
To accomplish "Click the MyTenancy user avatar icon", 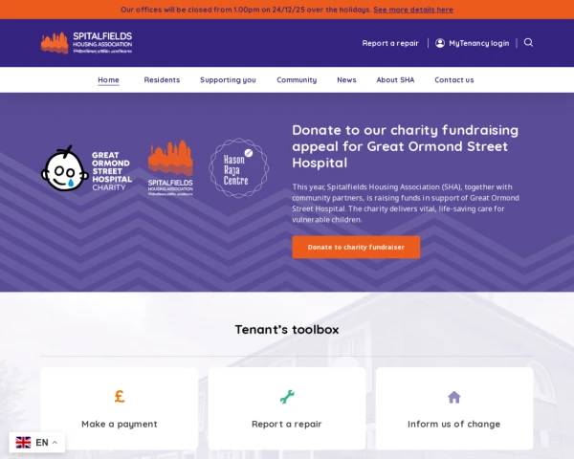I will (440, 43).
